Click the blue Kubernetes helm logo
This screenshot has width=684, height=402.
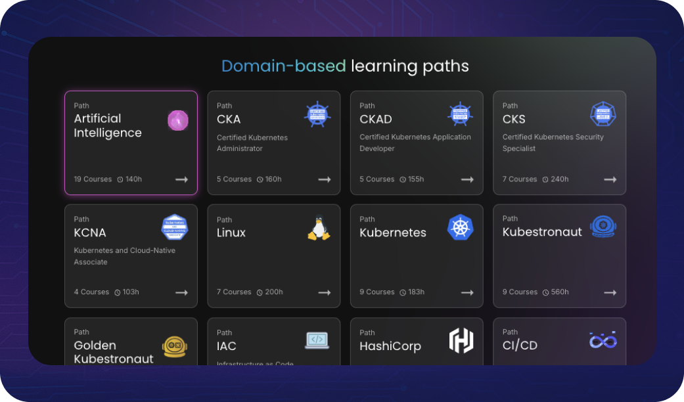[x=460, y=227]
